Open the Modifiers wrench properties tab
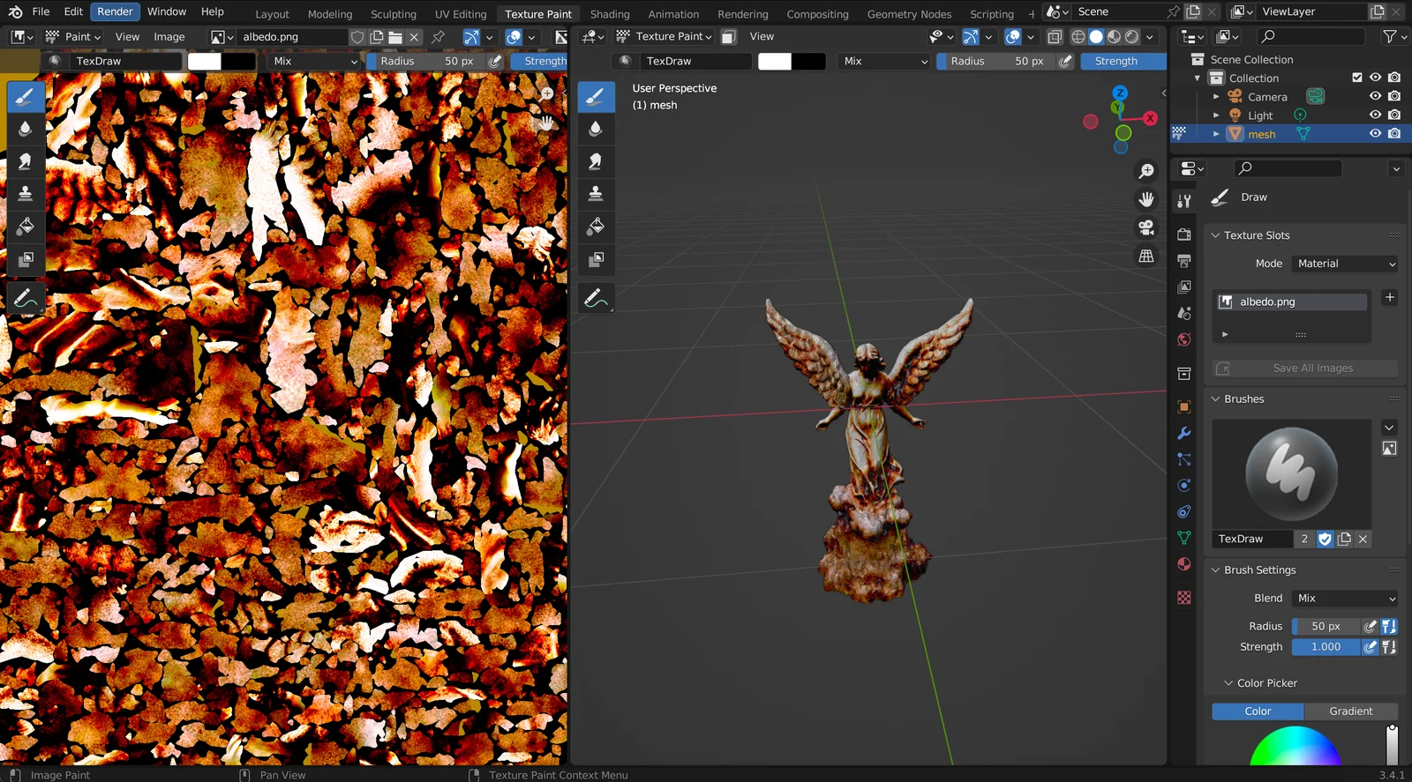The image size is (1412, 782). [x=1184, y=433]
